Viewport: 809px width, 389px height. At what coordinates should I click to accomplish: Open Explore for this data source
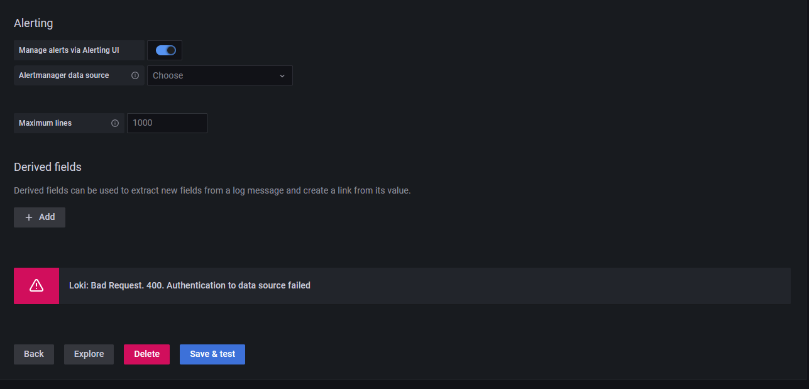[89, 354]
